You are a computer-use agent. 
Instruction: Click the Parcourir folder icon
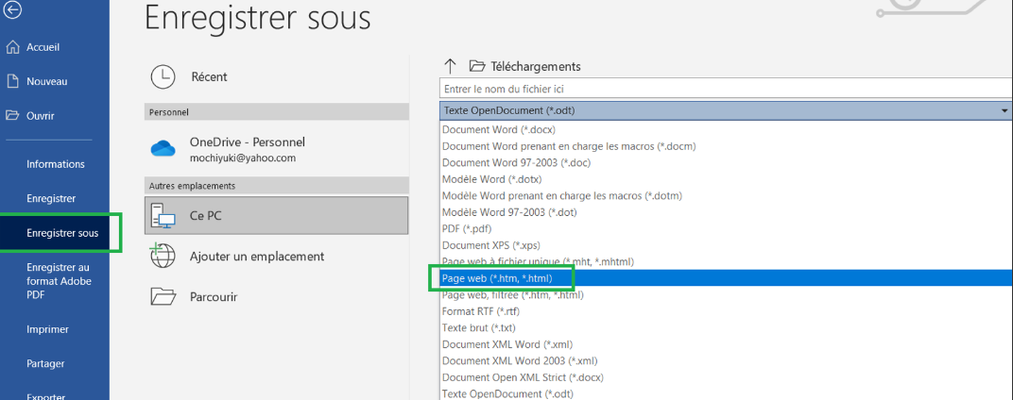coord(163,297)
